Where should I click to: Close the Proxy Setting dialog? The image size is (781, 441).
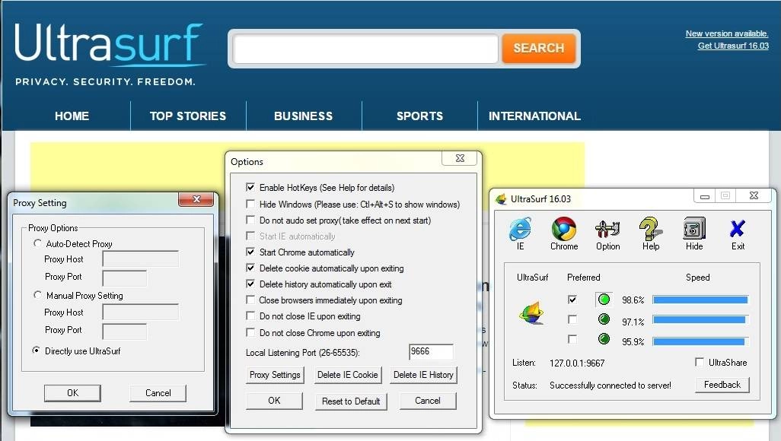196,199
